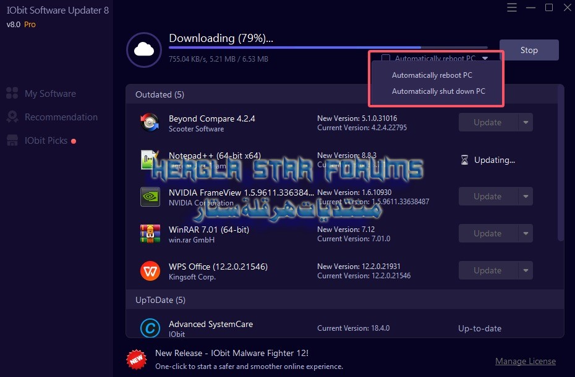Image resolution: width=575 pixels, height=377 pixels.
Task: Open WinRAR Update dropdown arrow
Action: point(526,233)
